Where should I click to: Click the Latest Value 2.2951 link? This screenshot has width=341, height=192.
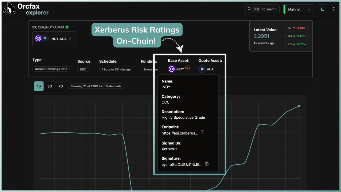tap(261, 36)
